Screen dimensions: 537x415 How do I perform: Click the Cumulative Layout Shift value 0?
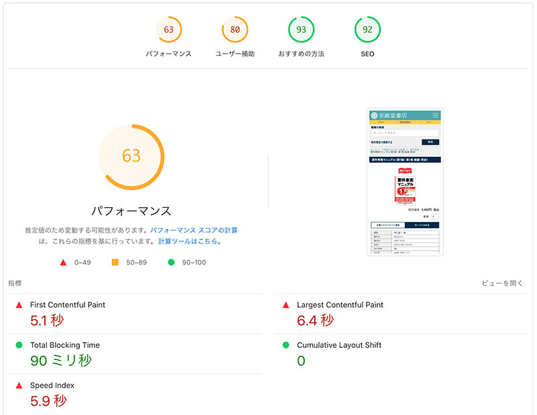point(301,361)
